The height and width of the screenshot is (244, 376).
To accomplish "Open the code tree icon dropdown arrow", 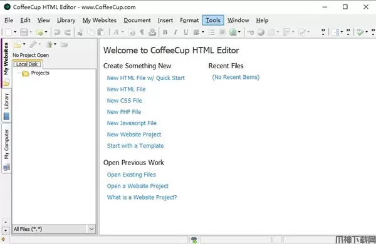I will 342,32.
